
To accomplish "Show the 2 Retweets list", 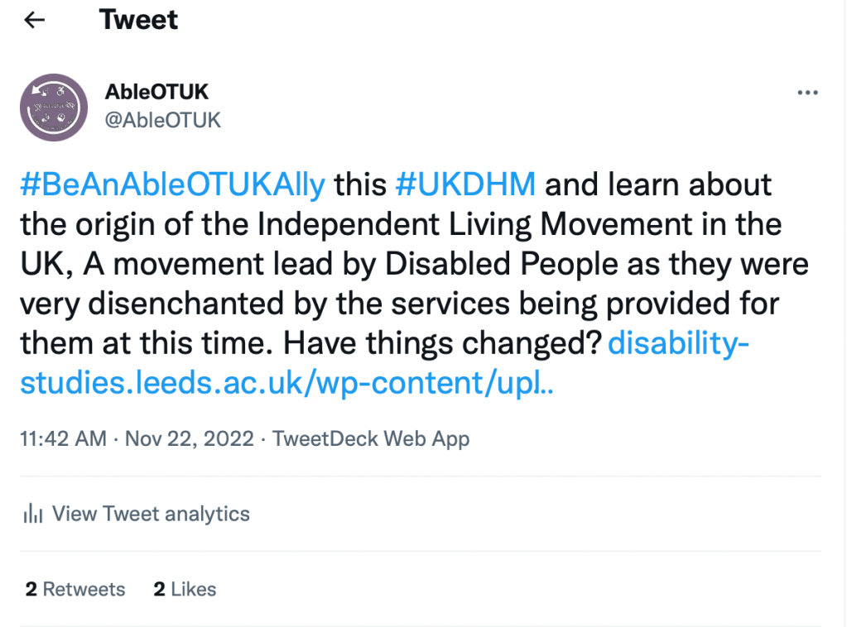I will tap(75, 589).
